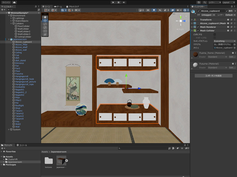The image size is (237, 177).
Task: Click the コンポーネントを追加 button
Action: (213, 76)
